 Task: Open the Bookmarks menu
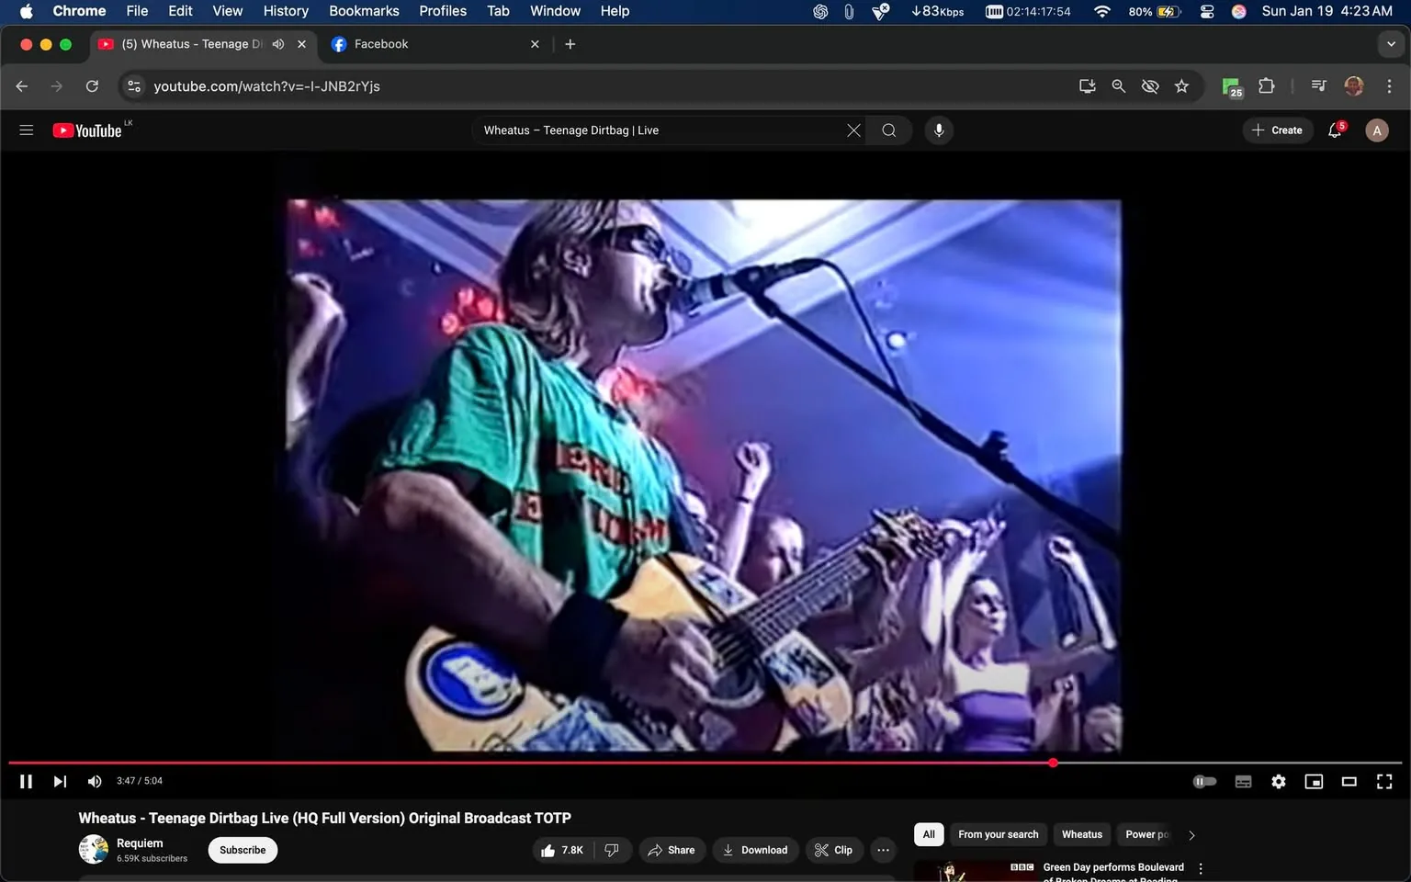[x=364, y=11]
